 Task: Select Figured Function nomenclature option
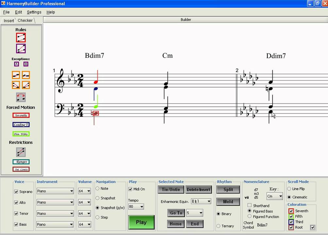click(x=249, y=216)
